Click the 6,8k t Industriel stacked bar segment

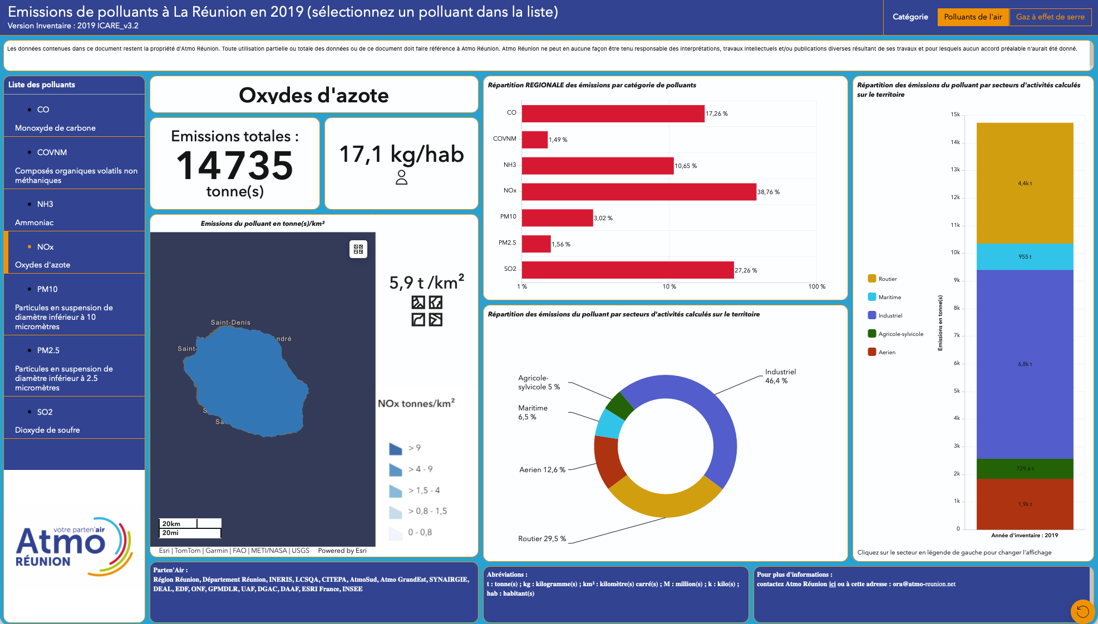click(x=1025, y=364)
